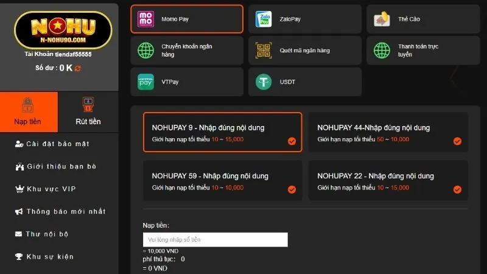Choose Chuyển khoản ngân hàng payment method
Screen dimensions: 487x274
187,51
